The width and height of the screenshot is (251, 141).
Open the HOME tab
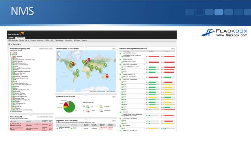(x=11, y=37)
